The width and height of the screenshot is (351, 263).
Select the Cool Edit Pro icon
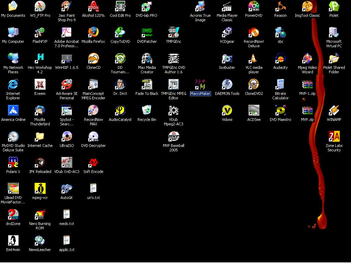[x=120, y=6]
